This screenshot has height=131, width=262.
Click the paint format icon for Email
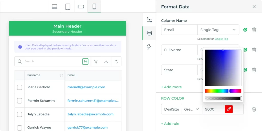pos(245,30)
